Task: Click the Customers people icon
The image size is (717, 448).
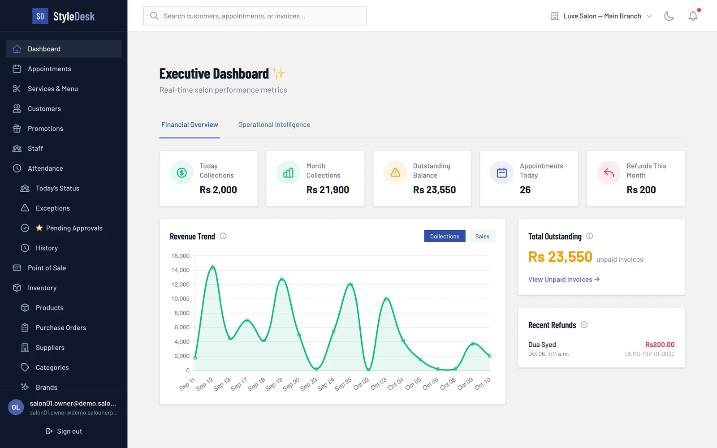Action: coord(17,108)
